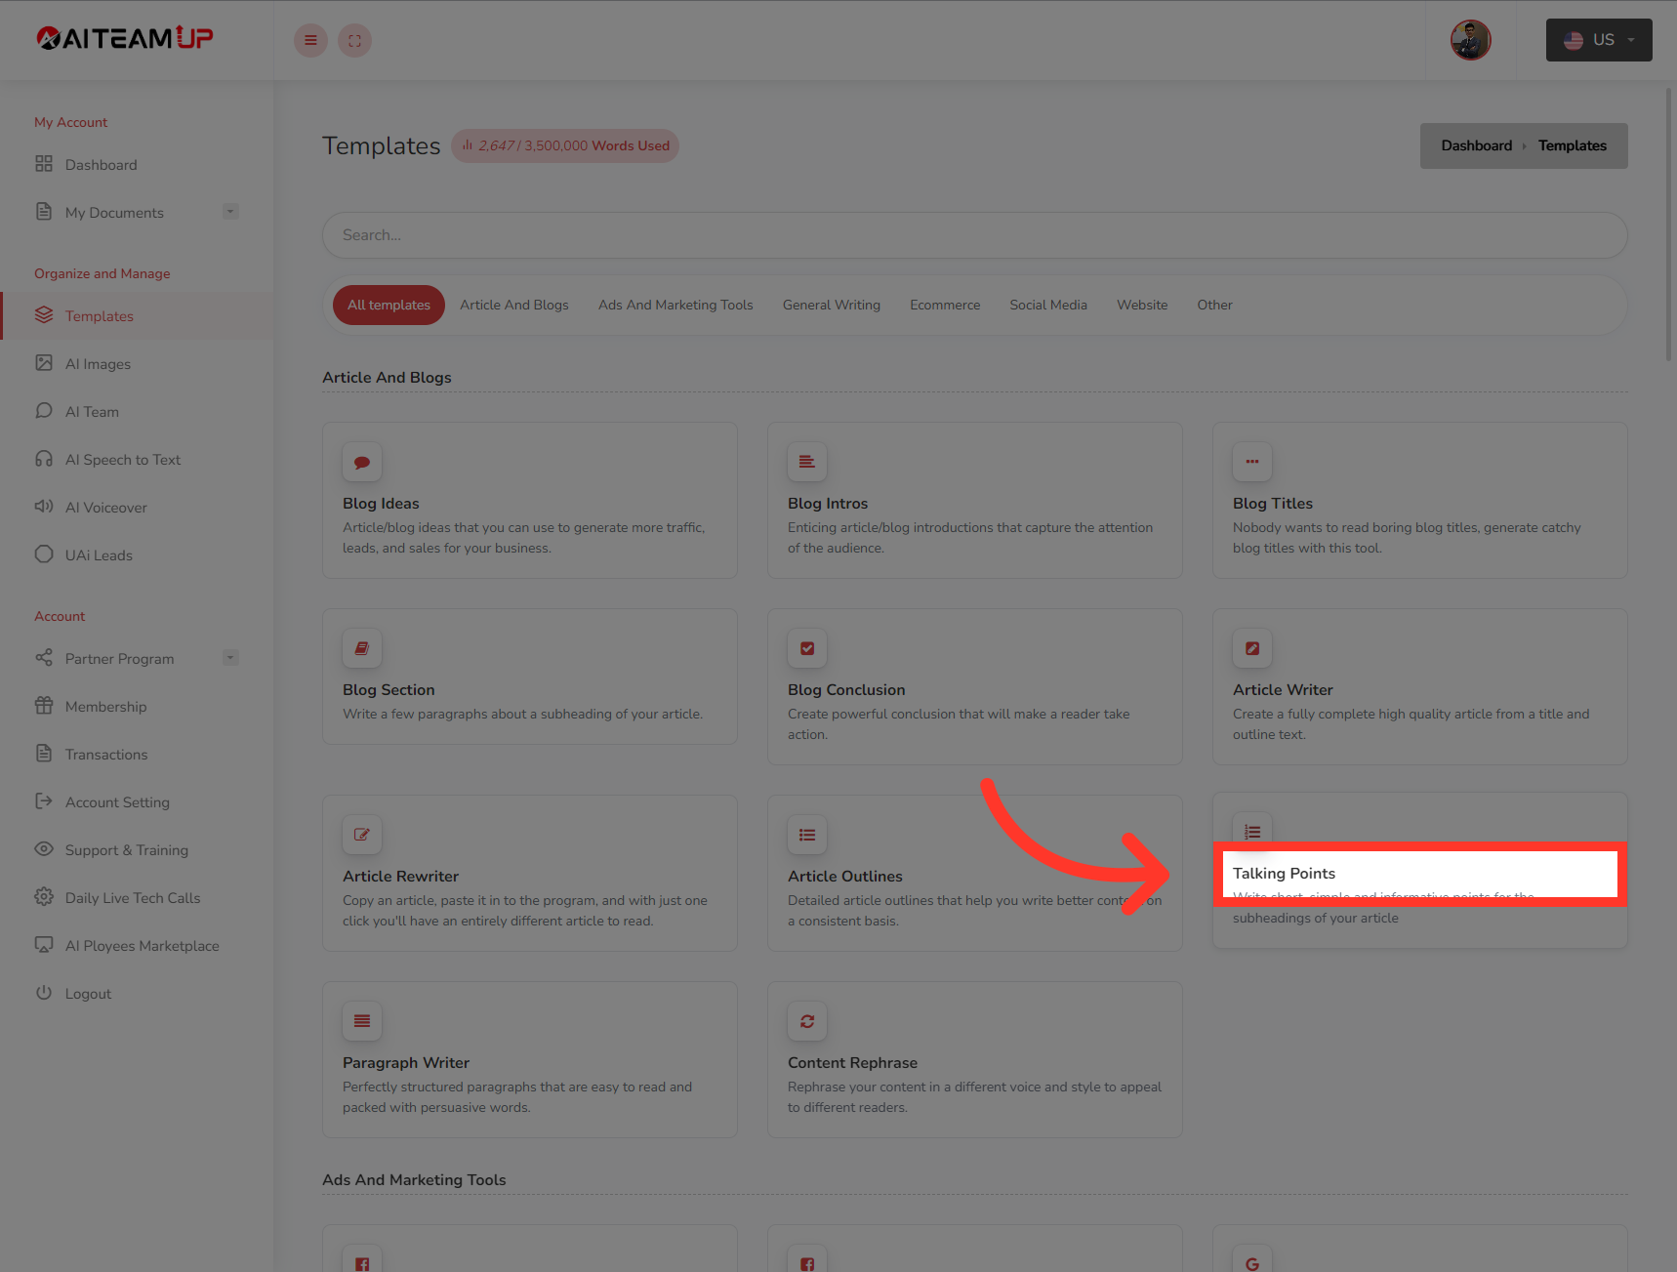The width and height of the screenshot is (1677, 1272).
Task: Click the AI Voiceover speaker icon
Action: click(x=44, y=507)
